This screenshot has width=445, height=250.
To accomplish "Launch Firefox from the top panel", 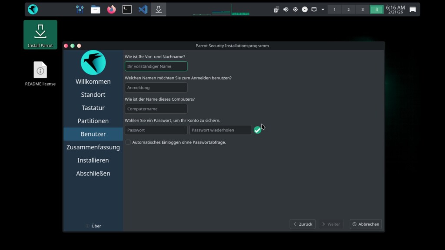I will tap(112, 10).
